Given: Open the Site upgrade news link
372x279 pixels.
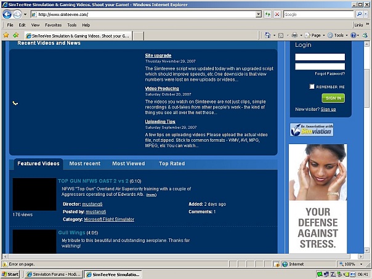Looking at the screenshot, I should point(158,55).
